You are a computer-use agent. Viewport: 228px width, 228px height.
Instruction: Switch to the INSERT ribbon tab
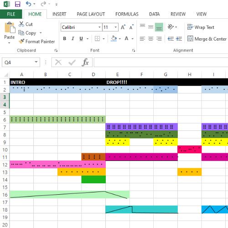point(59,14)
